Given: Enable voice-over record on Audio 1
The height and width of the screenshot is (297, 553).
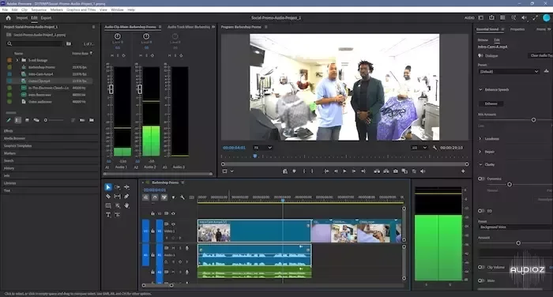Looking at the screenshot, I should [x=187, y=248].
